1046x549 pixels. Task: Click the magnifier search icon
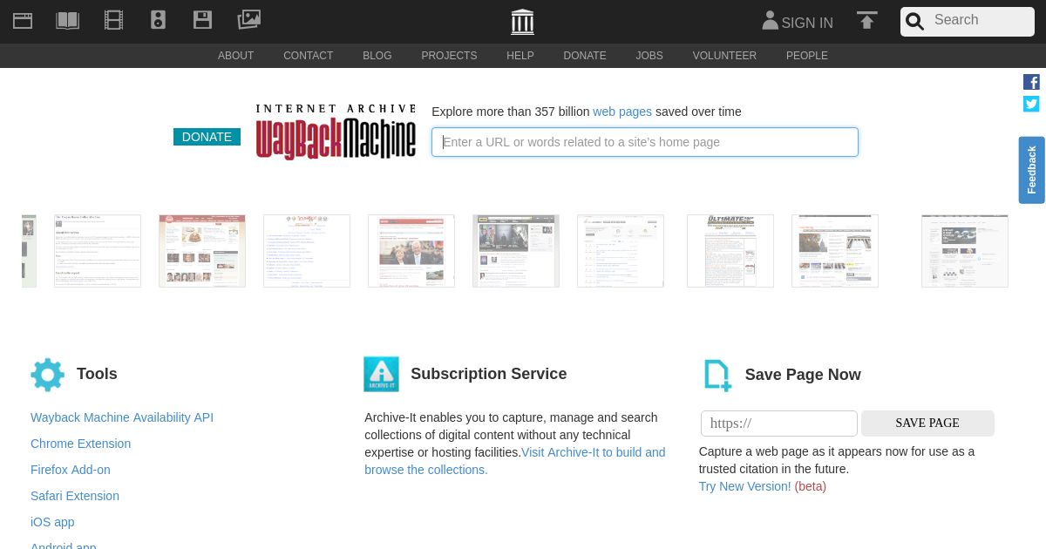[x=914, y=21]
